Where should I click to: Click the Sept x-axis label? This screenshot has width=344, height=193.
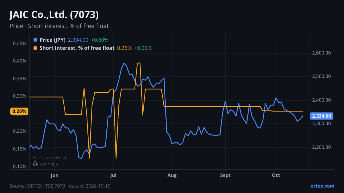(x=225, y=175)
